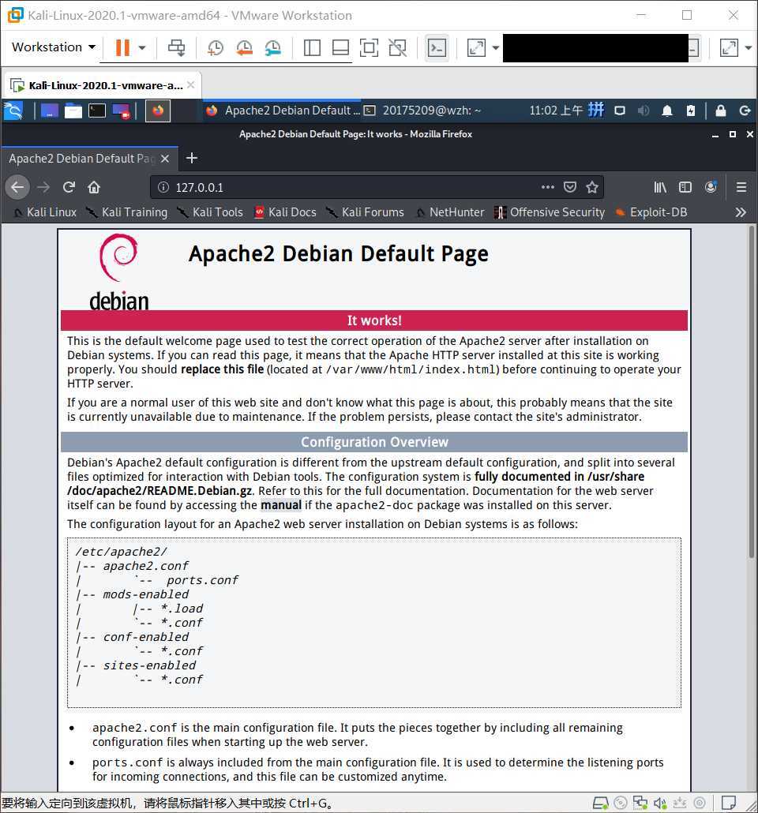The width and height of the screenshot is (758, 813).
Task: Take a snapshot of the virtual machine
Action: 216,47
